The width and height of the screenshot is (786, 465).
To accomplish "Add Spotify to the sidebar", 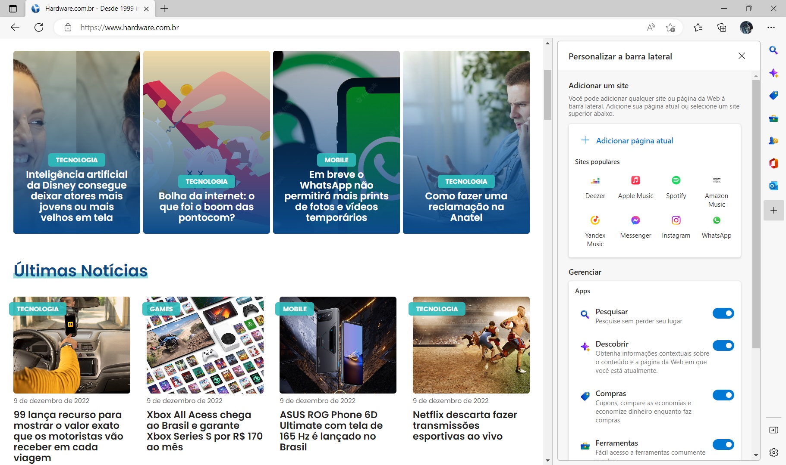I will click(x=676, y=187).
